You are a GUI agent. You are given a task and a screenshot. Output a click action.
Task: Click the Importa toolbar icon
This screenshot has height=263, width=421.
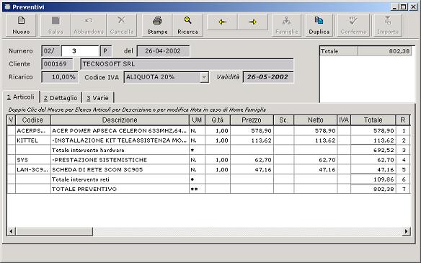point(387,25)
